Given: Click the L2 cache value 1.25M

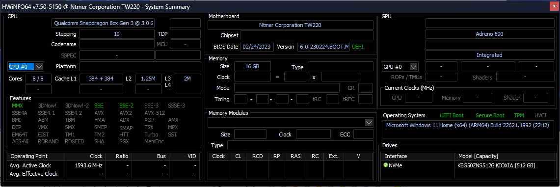Looking at the screenshot, I should click(x=148, y=79).
